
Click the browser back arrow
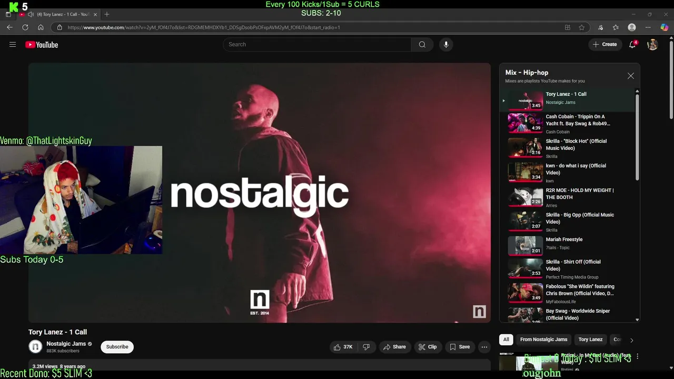coord(9,27)
